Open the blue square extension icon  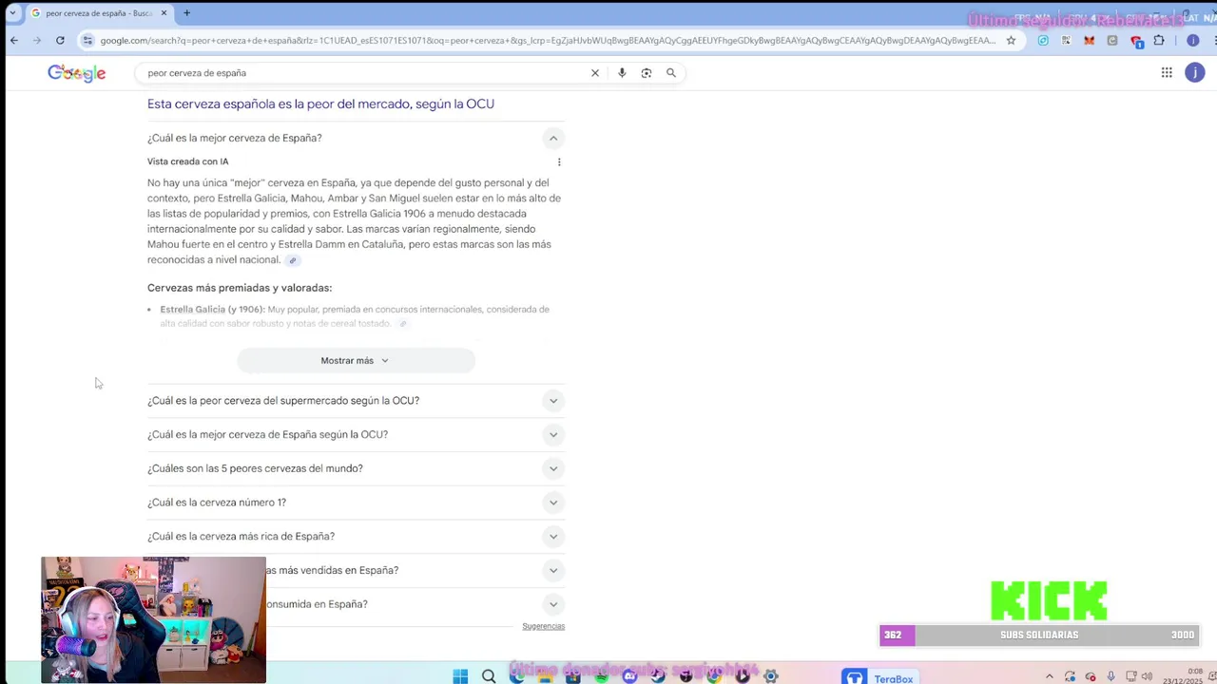[x=1043, y=40]
